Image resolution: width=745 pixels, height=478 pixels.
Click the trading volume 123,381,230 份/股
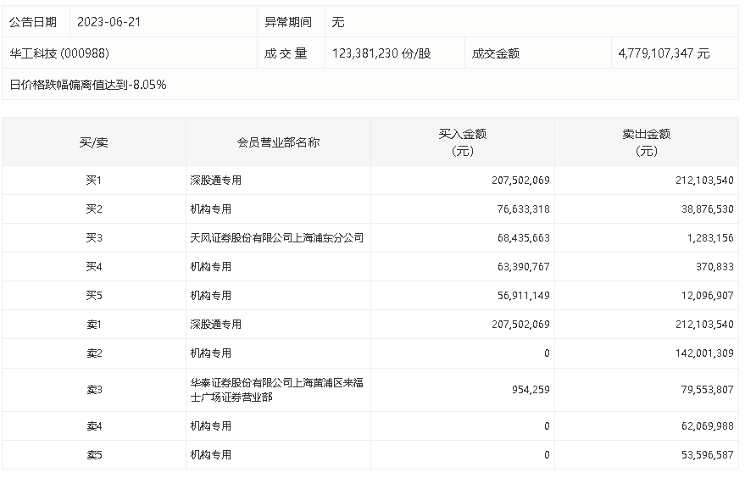[381, 53]
